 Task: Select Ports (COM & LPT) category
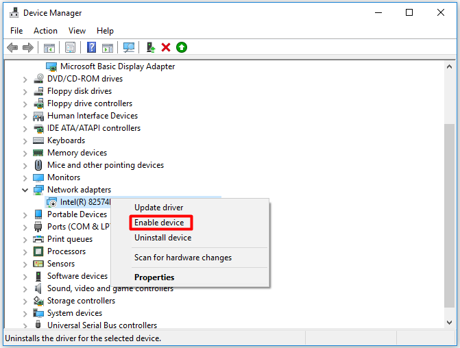79,227
